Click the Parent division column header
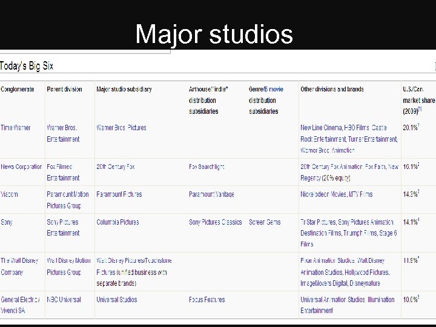The image size is (436, 327). tap(64, 89)
